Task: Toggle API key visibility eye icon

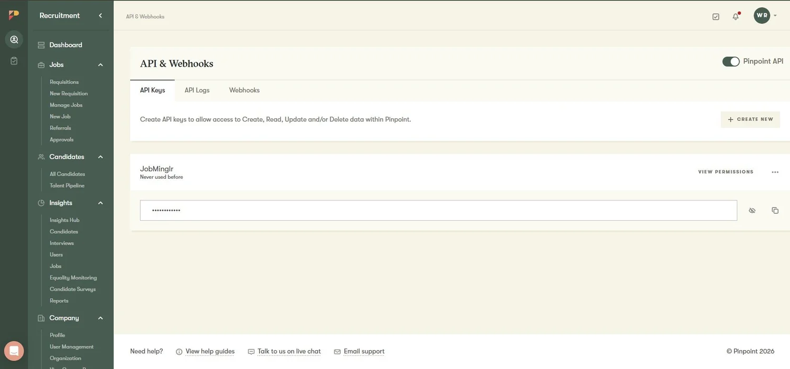Action: 752,210
